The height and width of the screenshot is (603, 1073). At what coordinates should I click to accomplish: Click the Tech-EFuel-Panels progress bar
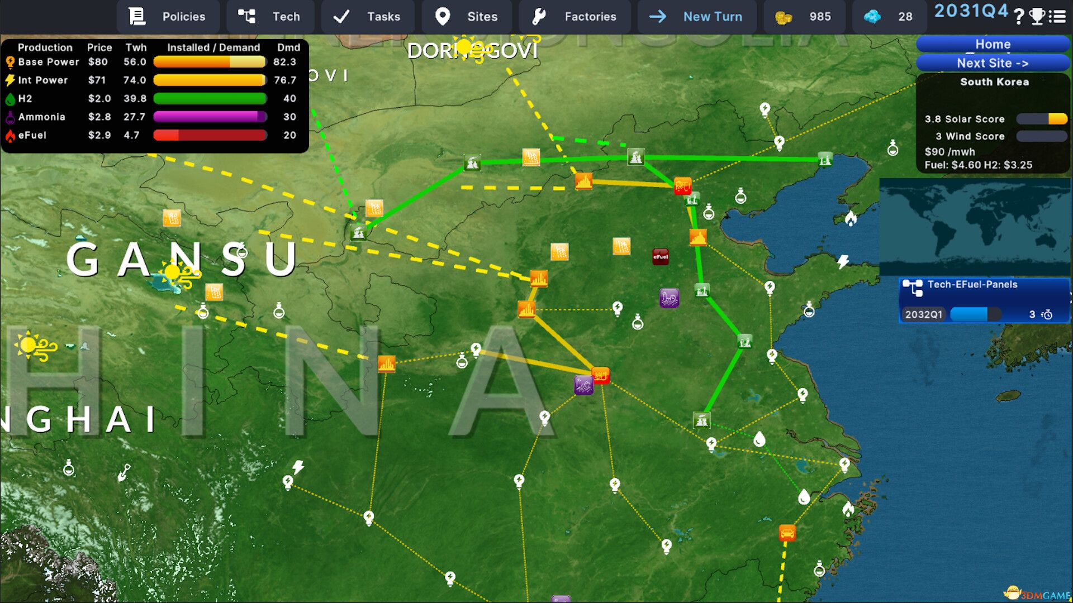pyautogui.click(x=975, y=314)
